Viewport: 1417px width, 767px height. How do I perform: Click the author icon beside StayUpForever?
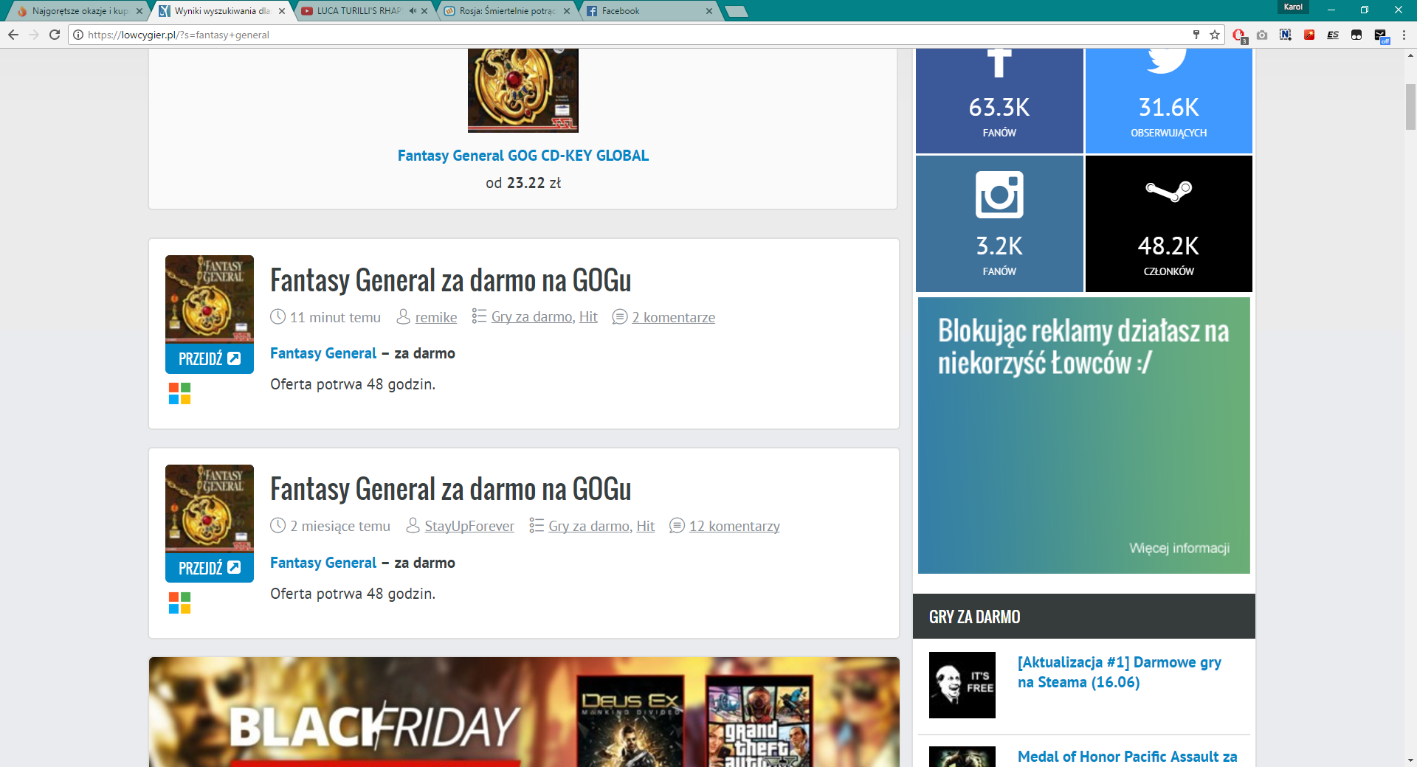point(413,526)
